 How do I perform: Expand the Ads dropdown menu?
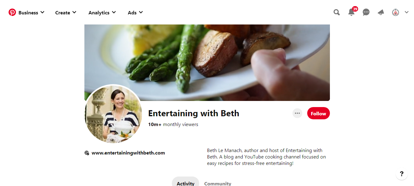pos(135,13)
